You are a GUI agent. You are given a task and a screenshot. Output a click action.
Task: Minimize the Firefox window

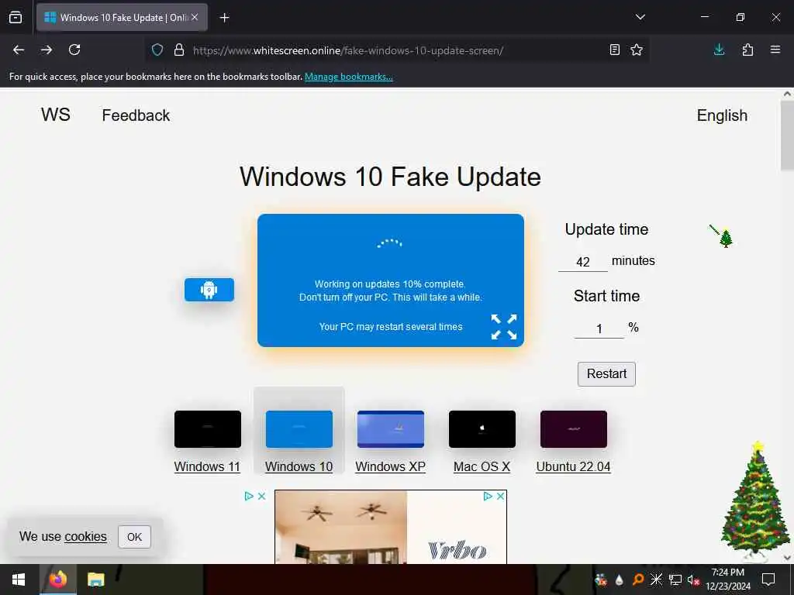click(705, 17)
